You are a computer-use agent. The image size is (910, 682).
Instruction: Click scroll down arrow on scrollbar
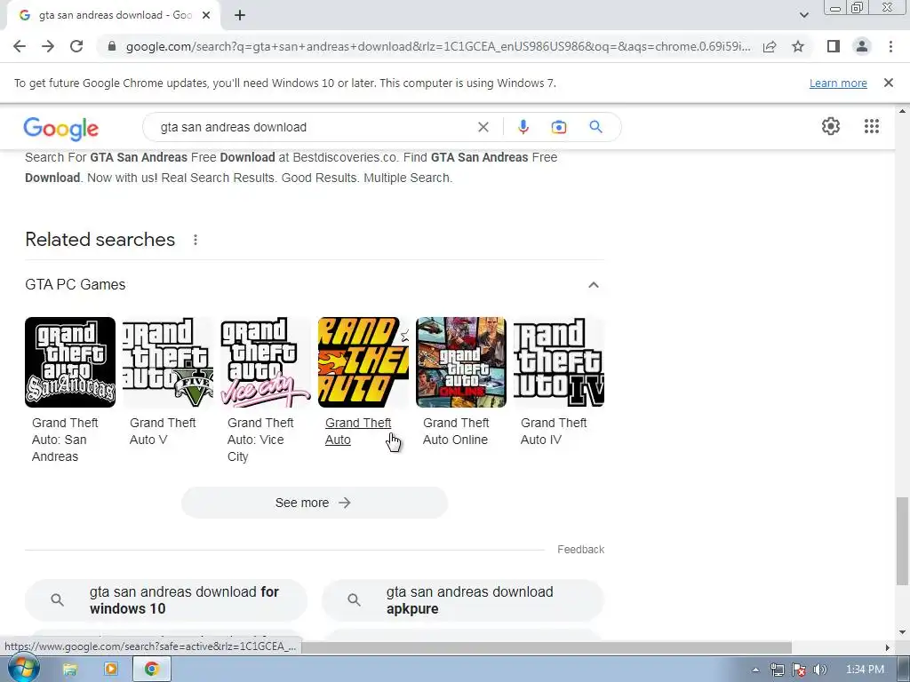(x=902, y=632)
